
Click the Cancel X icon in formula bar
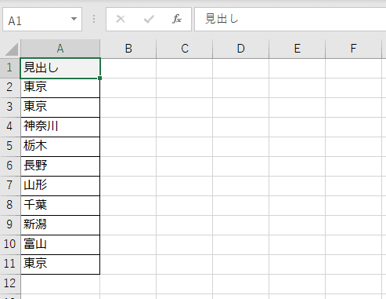[x=121, y=19]
